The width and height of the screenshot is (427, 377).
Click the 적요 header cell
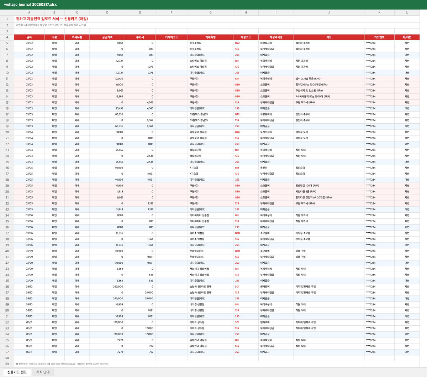tap(329, 37)
